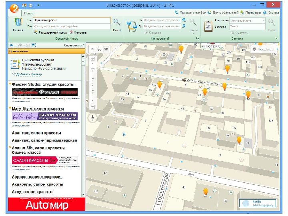Click the results list scroll down arrow
This screenshot has height=216, width=288.
point(83,194)
